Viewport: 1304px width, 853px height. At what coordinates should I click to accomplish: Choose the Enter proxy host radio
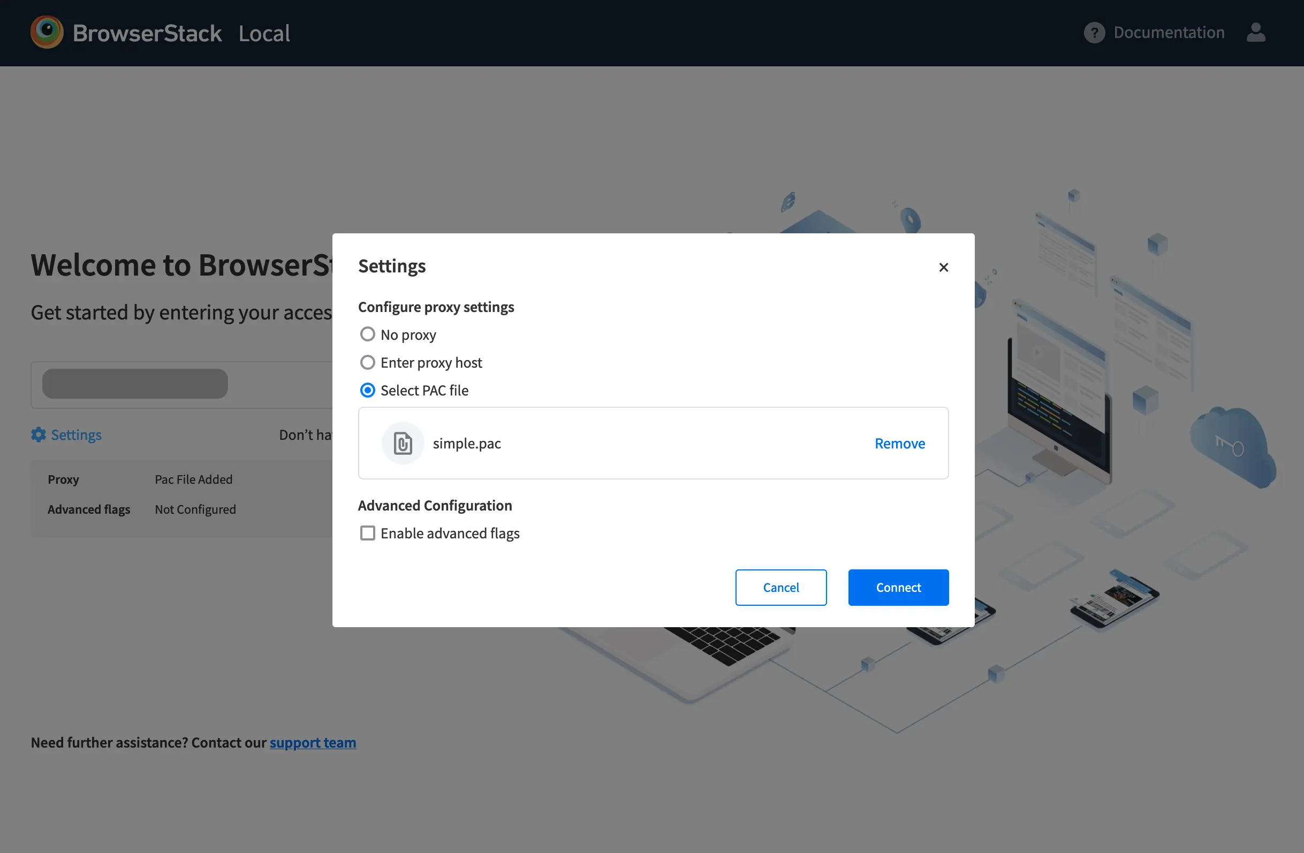(368, 362)
